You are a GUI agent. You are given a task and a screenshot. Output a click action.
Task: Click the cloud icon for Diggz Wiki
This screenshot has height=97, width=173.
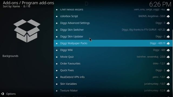coord(168,50)
